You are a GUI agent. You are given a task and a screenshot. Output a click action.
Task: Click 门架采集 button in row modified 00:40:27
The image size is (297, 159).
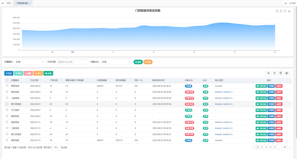click(261, 122)
